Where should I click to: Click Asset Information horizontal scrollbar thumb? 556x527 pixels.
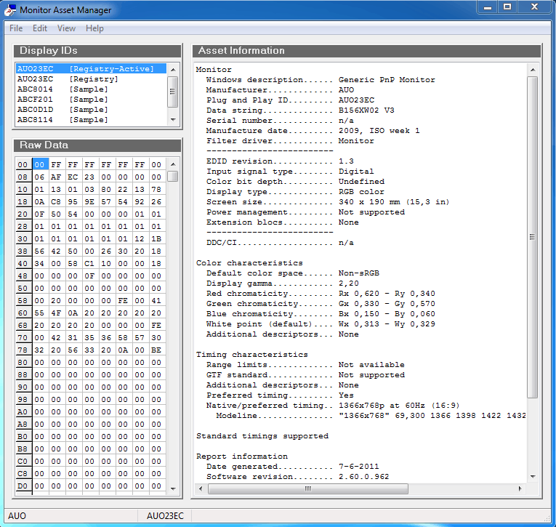pyautogui.click(x=307, y=488)
